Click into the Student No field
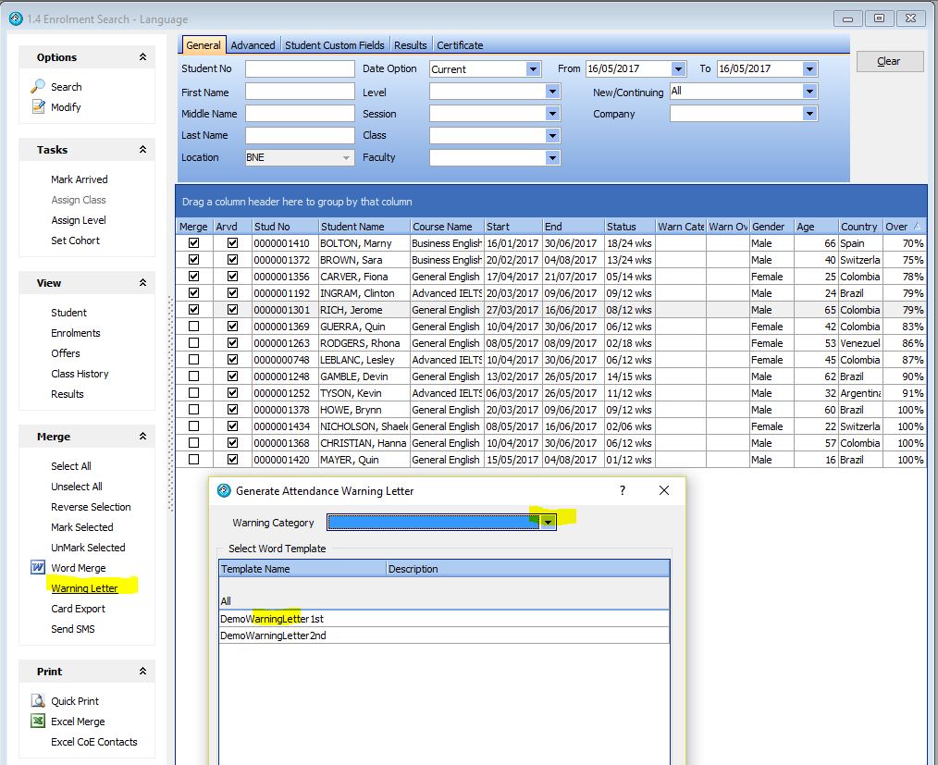 tap(300, 69)
